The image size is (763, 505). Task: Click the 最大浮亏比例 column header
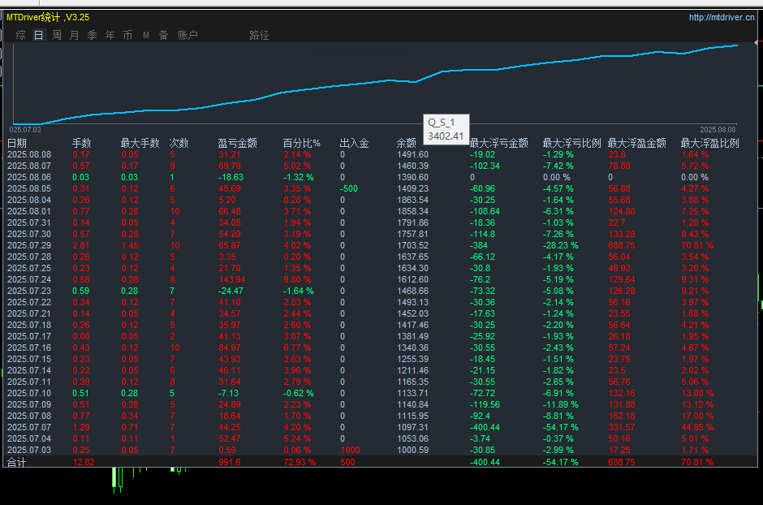tap(571, 143)
